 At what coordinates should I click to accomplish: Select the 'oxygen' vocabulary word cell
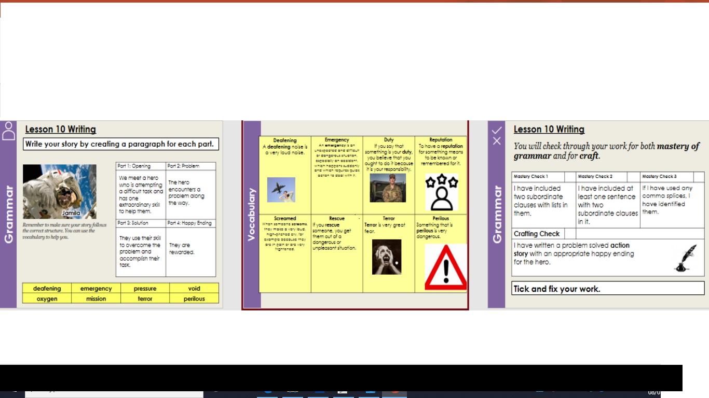coord(47,298)
